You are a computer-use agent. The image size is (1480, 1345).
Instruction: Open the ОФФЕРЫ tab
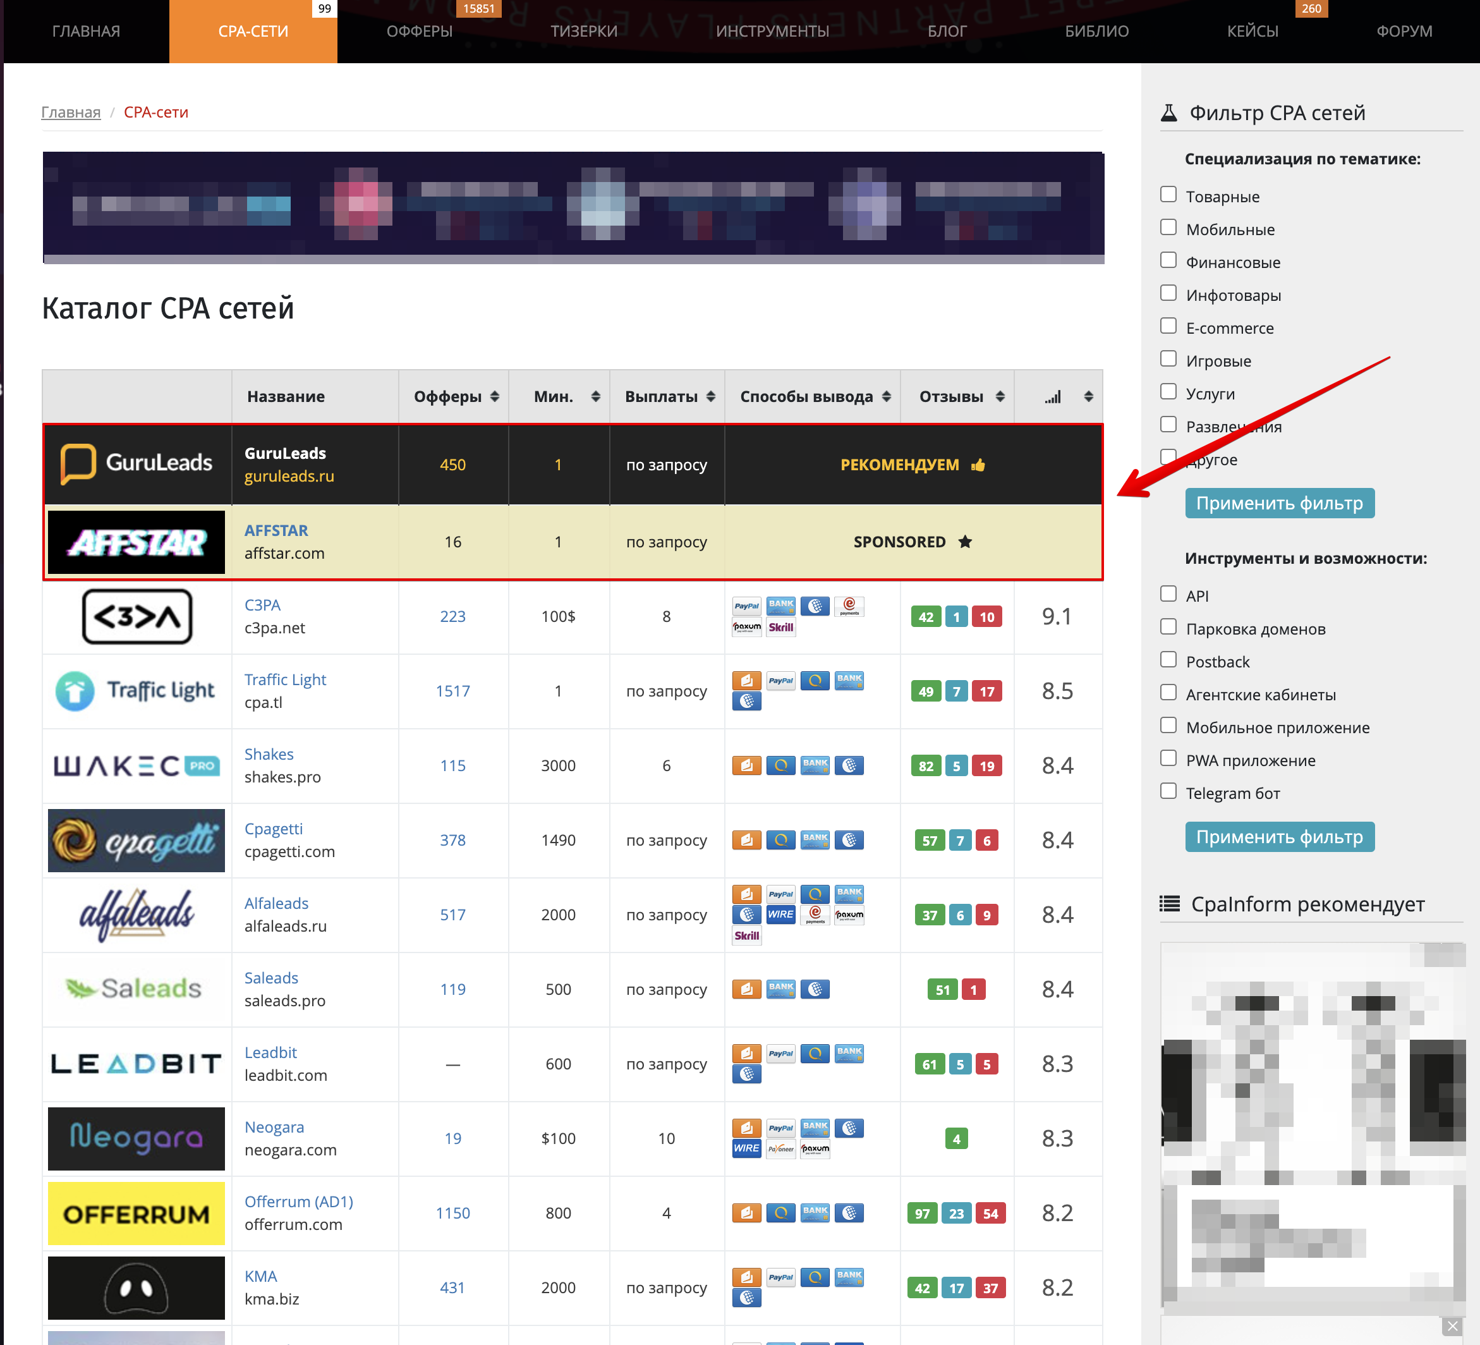pos(420,32)
